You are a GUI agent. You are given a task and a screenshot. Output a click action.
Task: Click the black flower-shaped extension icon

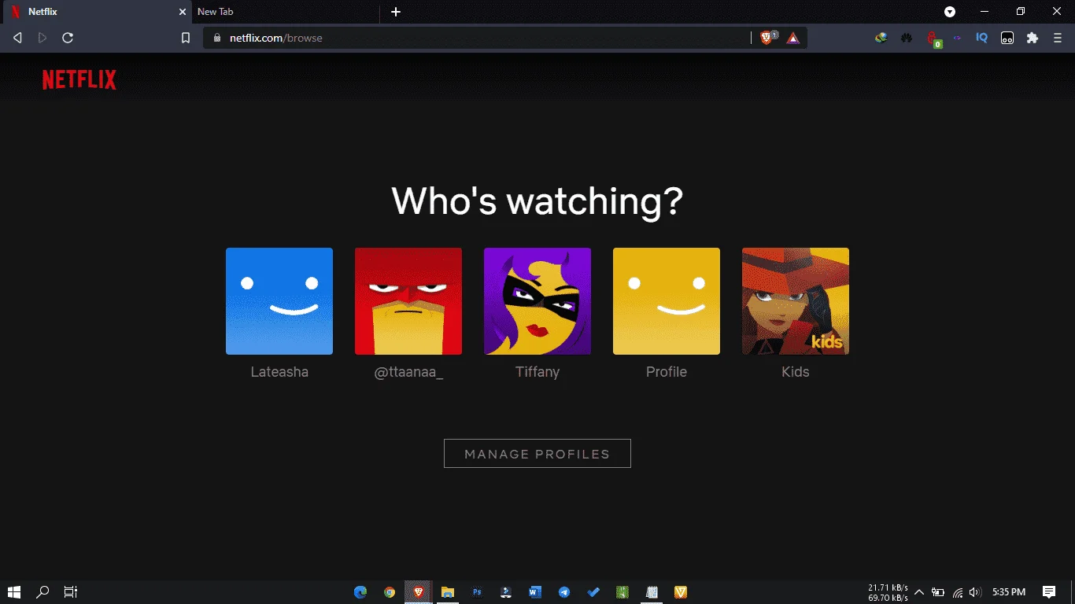pos(907,38)
